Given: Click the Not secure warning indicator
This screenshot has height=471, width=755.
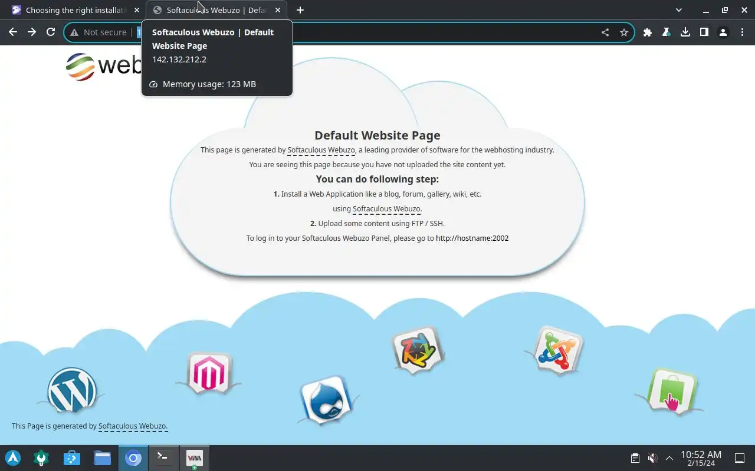Looking at the screenshot, I should click(x=99, y=32).
